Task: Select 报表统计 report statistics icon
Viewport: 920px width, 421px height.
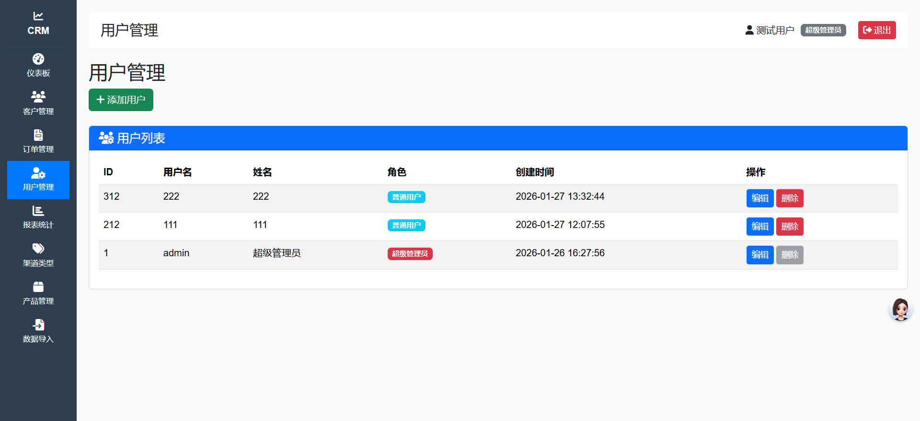Action: click(38, 211)
